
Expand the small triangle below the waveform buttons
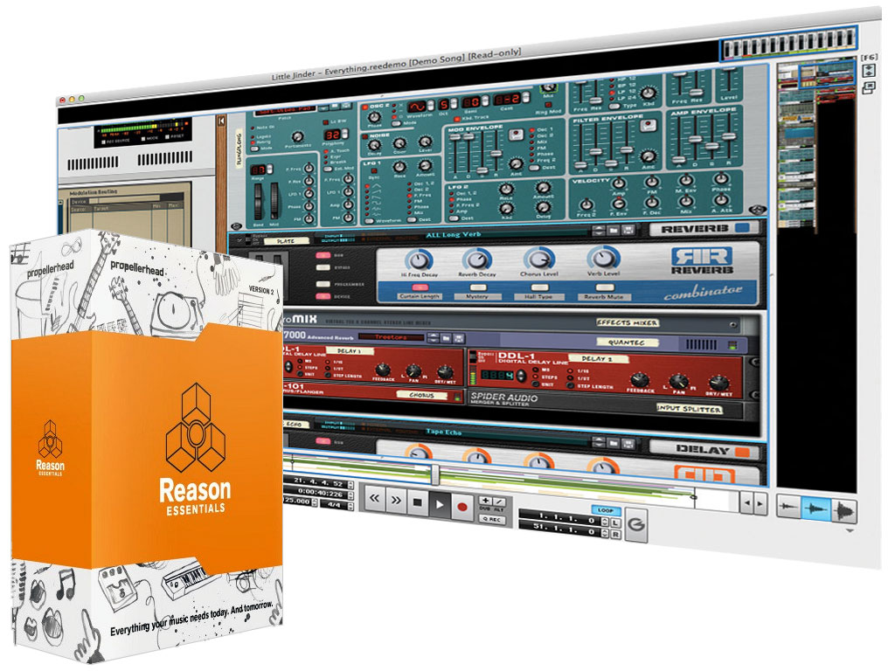[x=848, y=530]
